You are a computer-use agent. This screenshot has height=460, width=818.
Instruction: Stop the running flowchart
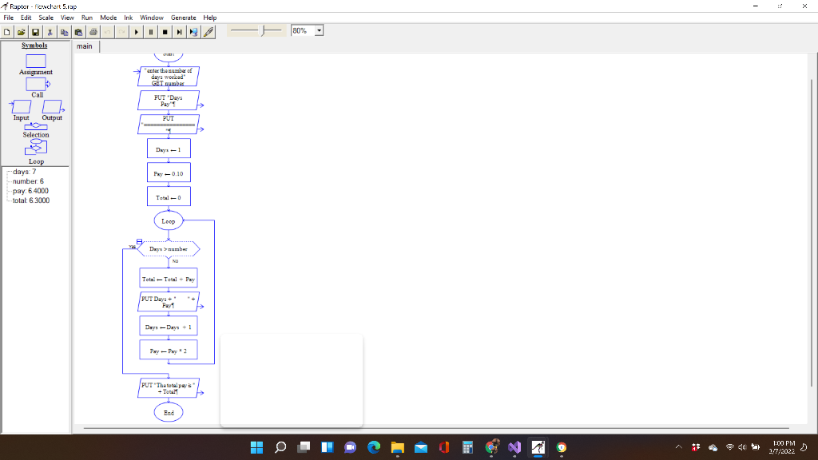click(165, 32)
